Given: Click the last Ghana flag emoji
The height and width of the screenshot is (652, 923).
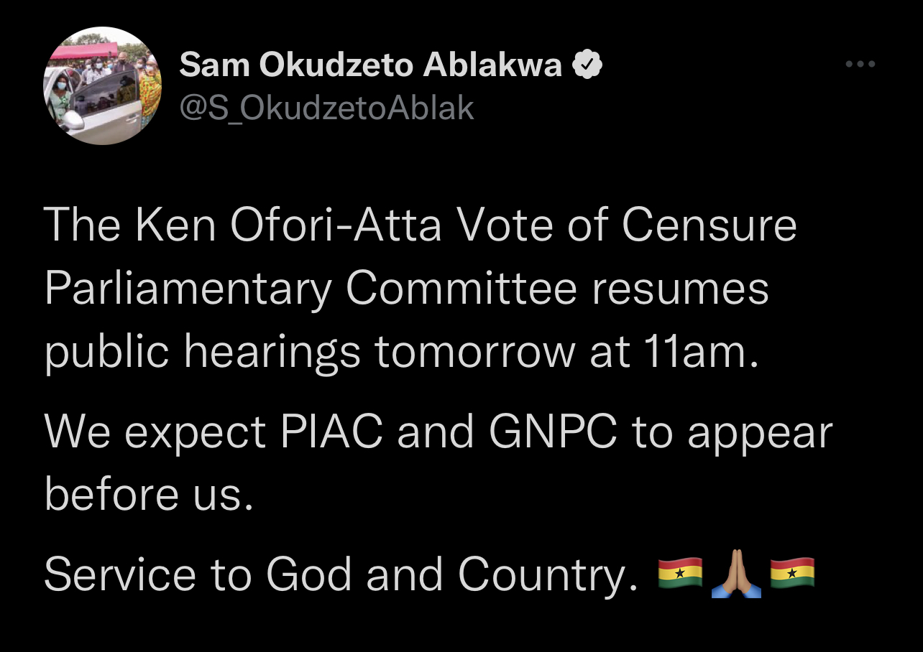Looking at the screenshot, I should 792,573.
